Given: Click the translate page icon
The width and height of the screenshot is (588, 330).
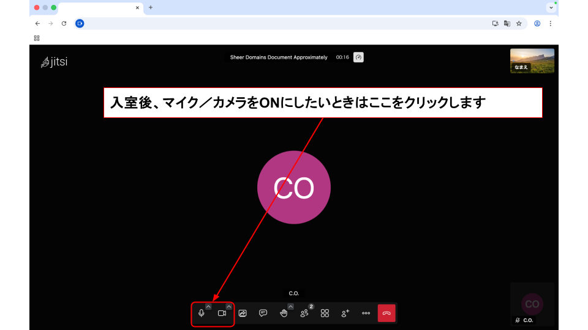Looking at the screenshot, I should coord(507,23).
